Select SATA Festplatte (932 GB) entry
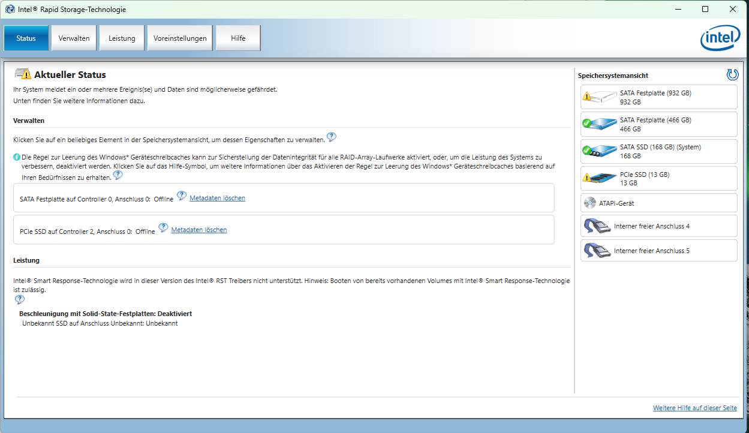Viewport: 749px width, 433px height. coord(658,97)
